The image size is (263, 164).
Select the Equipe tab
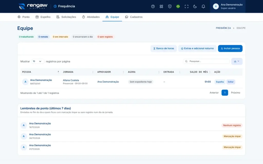click(x=112, y=17)
